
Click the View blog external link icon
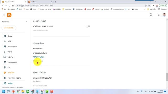click(x=5, y=83)
